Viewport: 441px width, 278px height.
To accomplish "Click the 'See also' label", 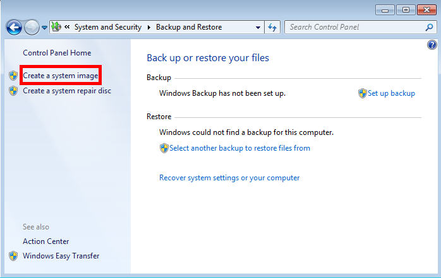I will pos(36,227).
